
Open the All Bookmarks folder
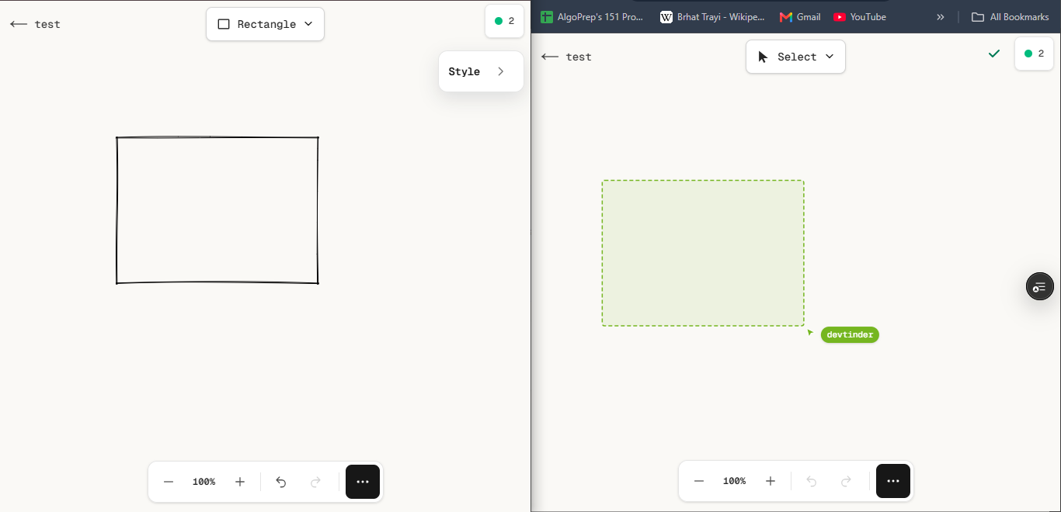pos(1011,16)
